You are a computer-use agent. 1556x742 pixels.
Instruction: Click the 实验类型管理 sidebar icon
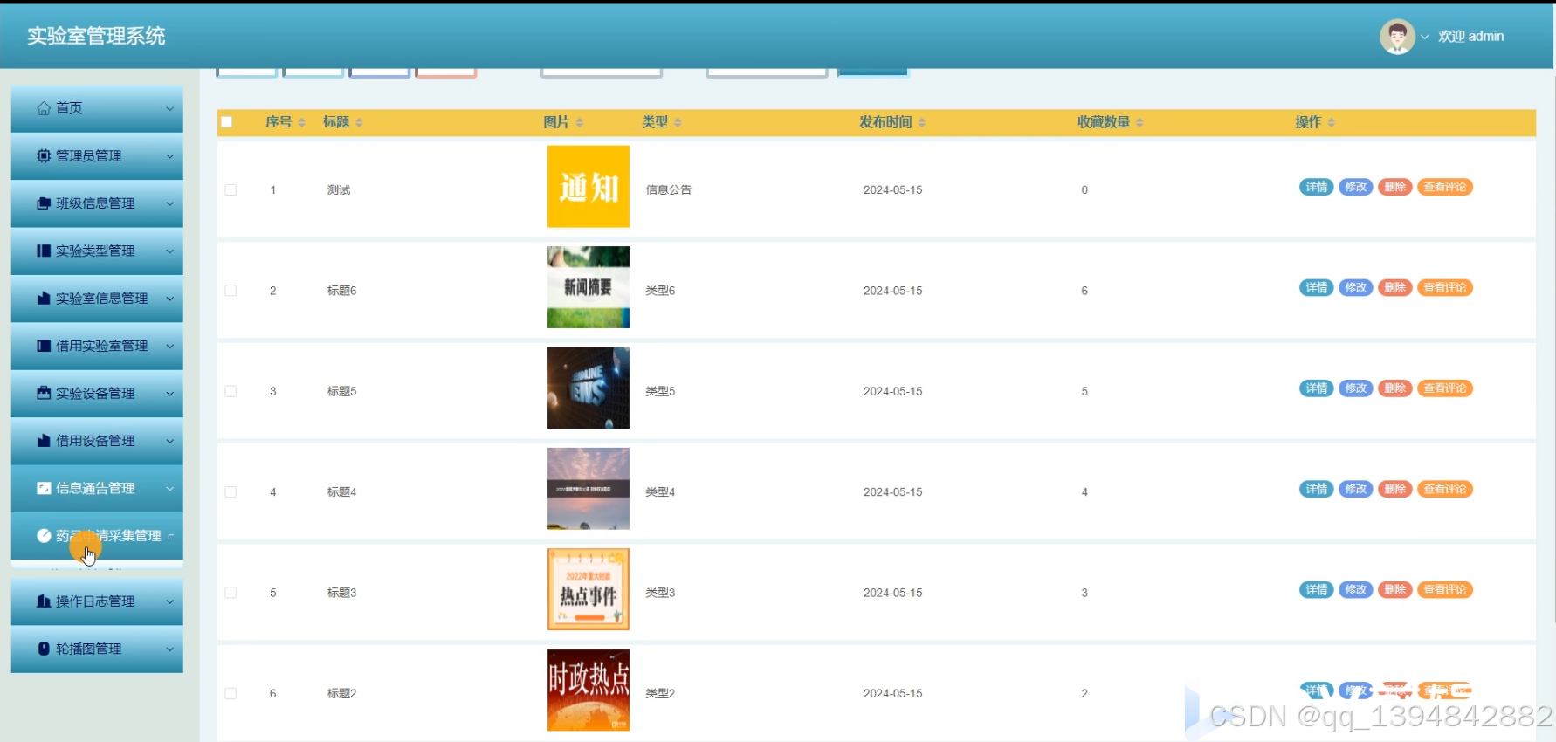click(x=44, y=251)
